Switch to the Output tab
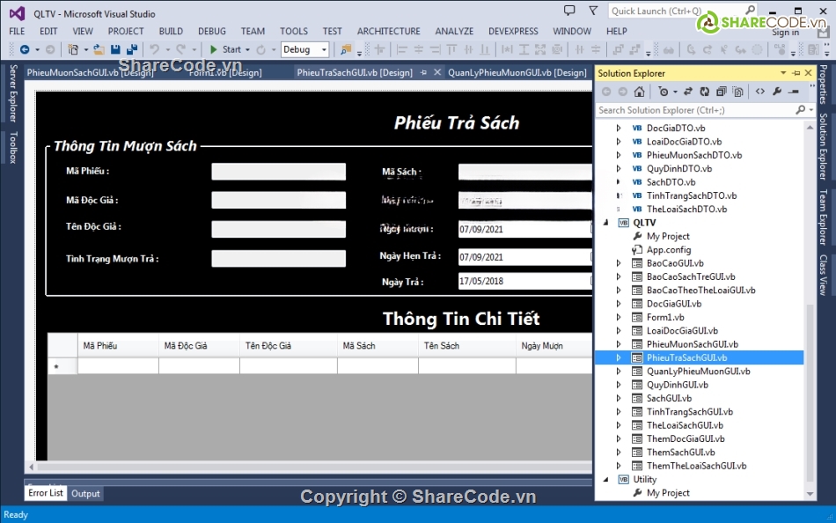The image size is (836, 523). (85, 494)
